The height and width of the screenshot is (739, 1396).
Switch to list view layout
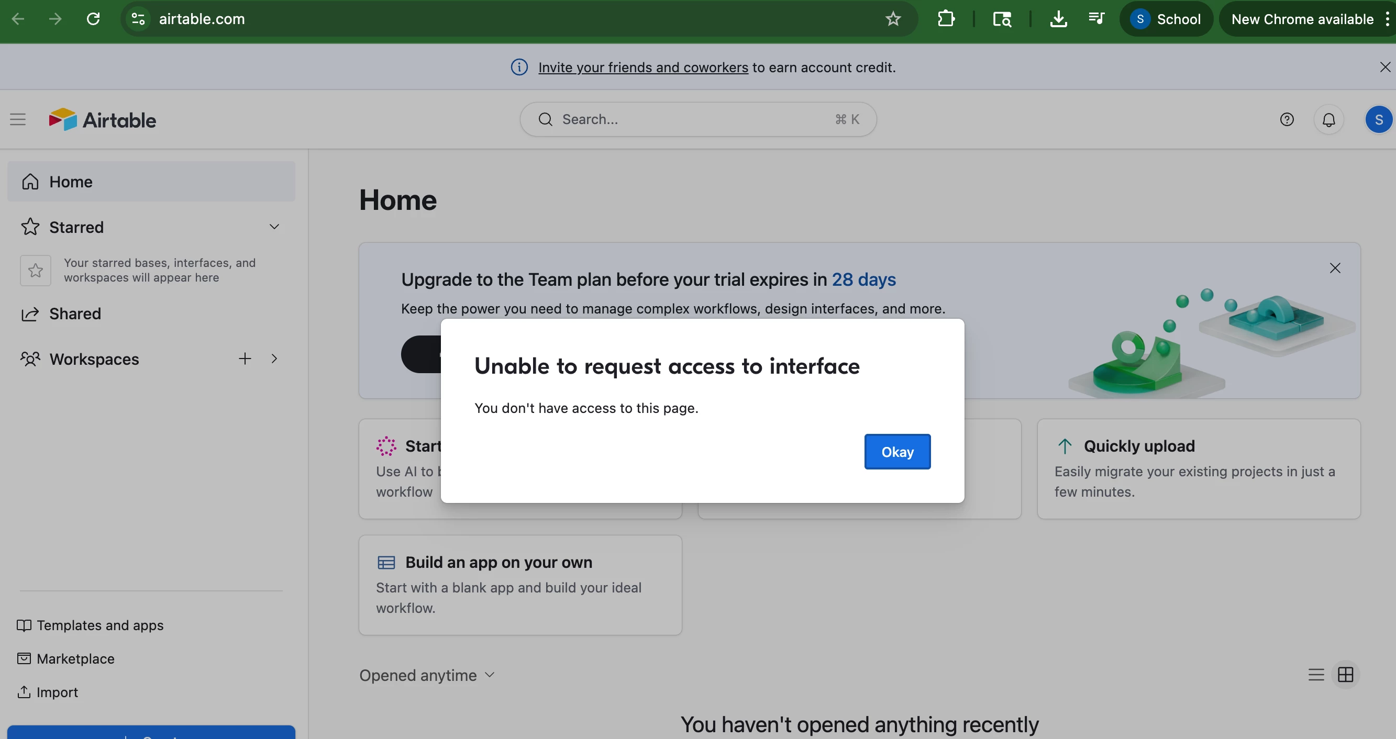click(x=1316, y=675)
